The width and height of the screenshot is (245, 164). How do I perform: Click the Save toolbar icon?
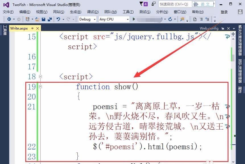(x=44, y=19)
